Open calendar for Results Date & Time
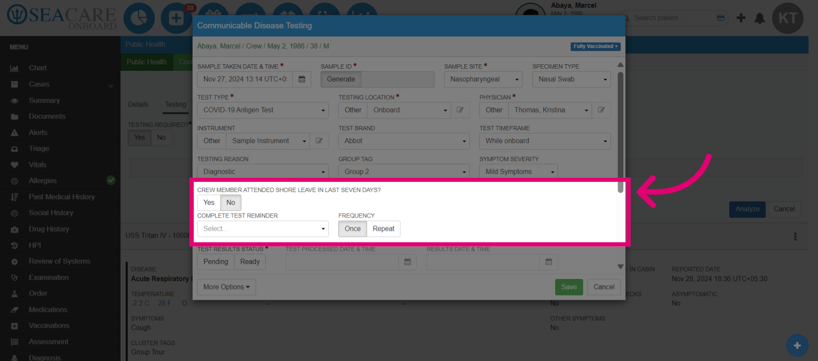The image size is (818, 361). point(549,262)
